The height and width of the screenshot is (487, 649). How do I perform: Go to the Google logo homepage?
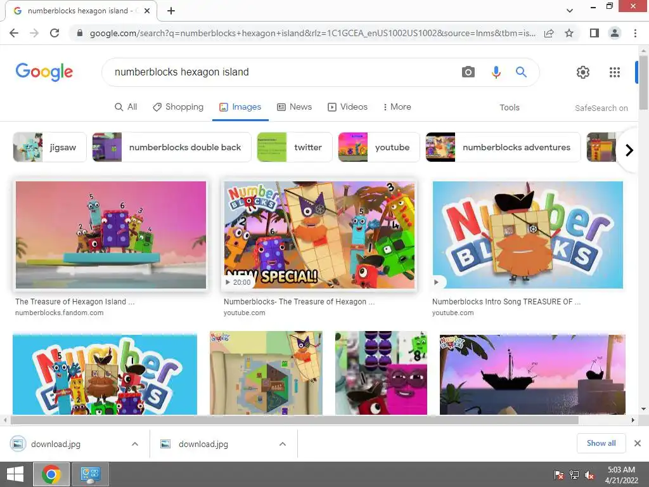pos(44,72)
